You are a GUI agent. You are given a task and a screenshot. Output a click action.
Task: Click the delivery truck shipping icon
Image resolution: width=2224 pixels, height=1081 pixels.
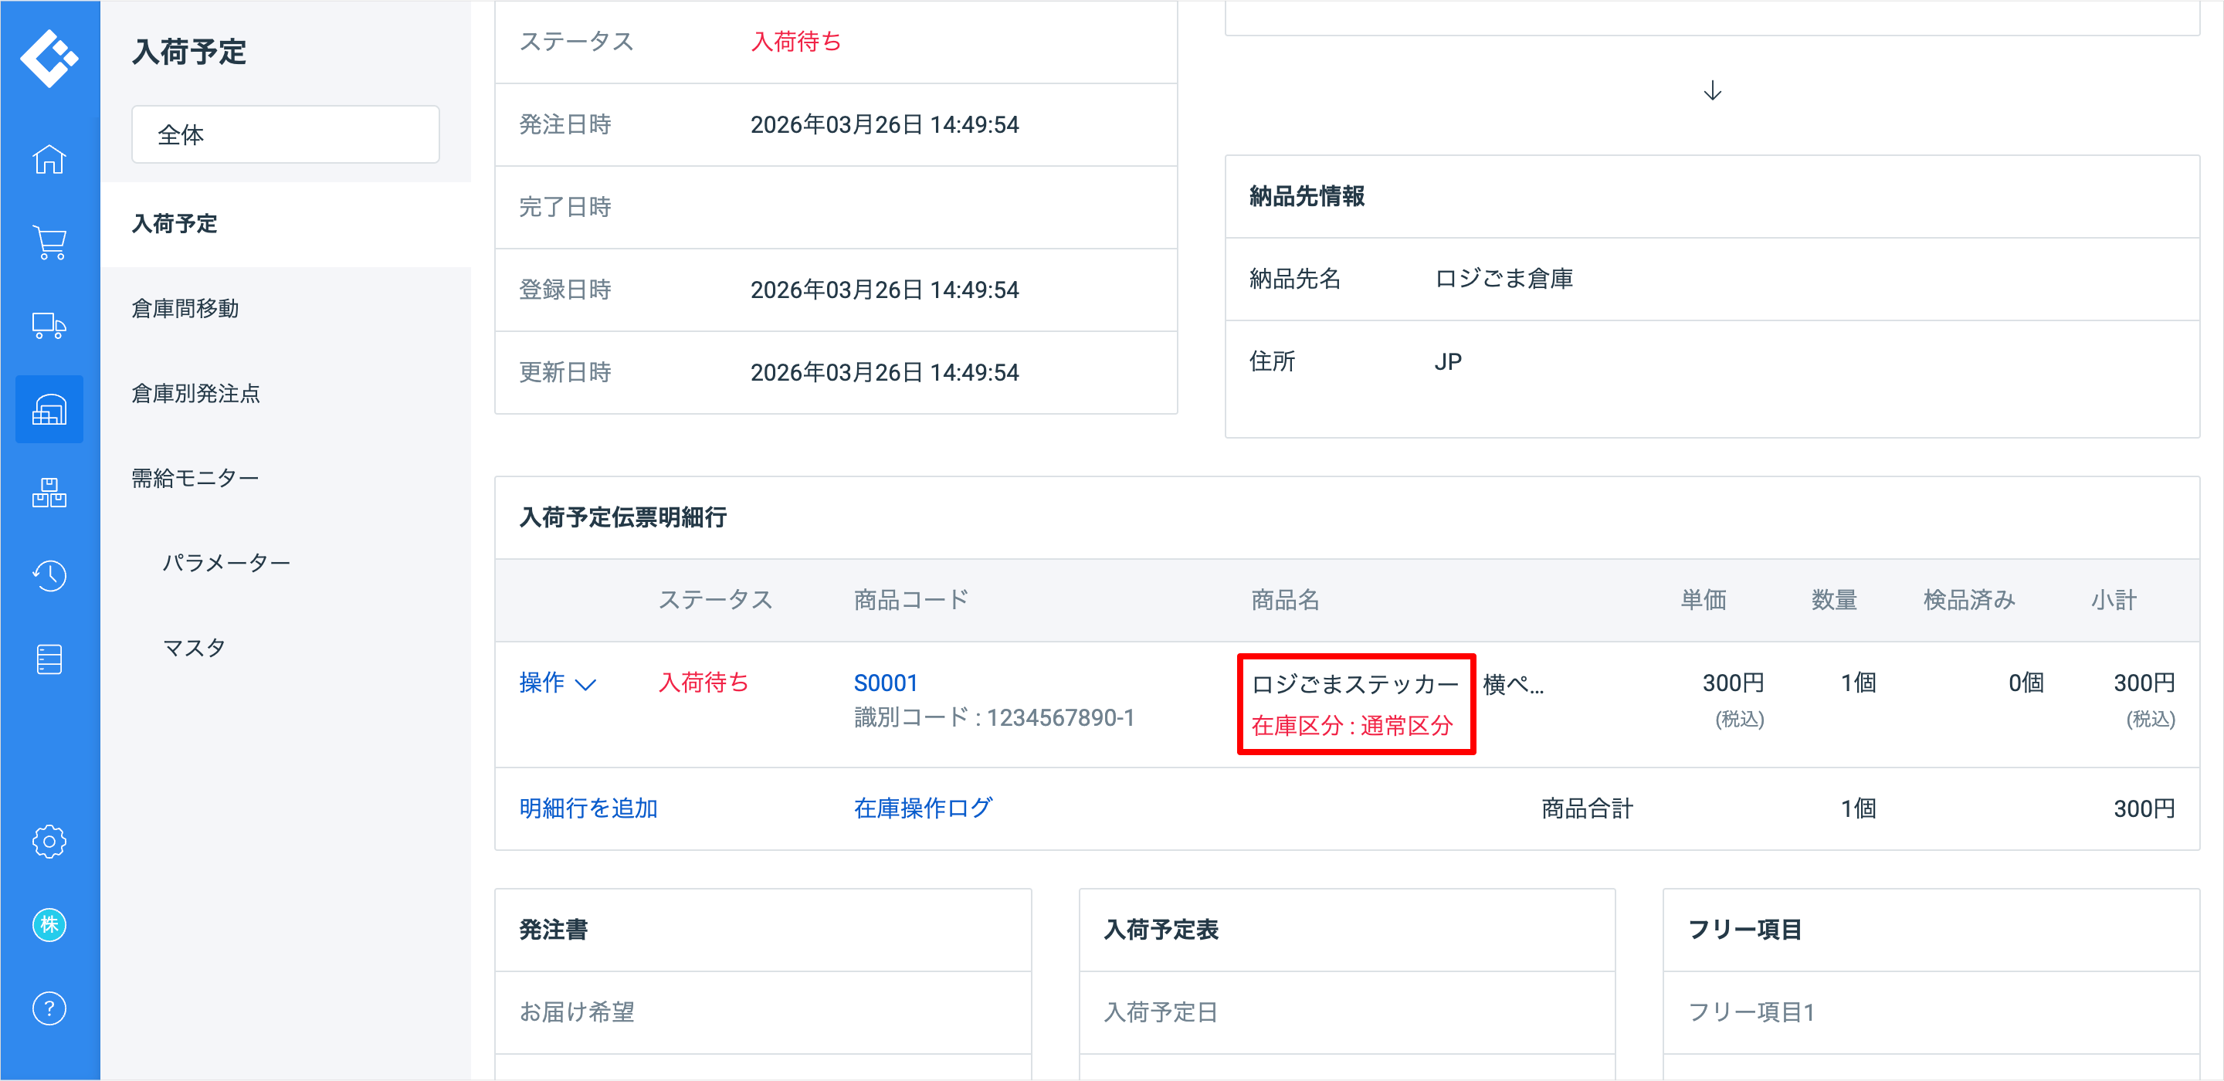coord(49,326)
